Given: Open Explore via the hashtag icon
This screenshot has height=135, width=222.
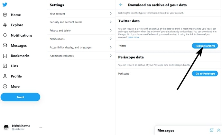Looking at the screenshot, I should (x=5, y=25).
